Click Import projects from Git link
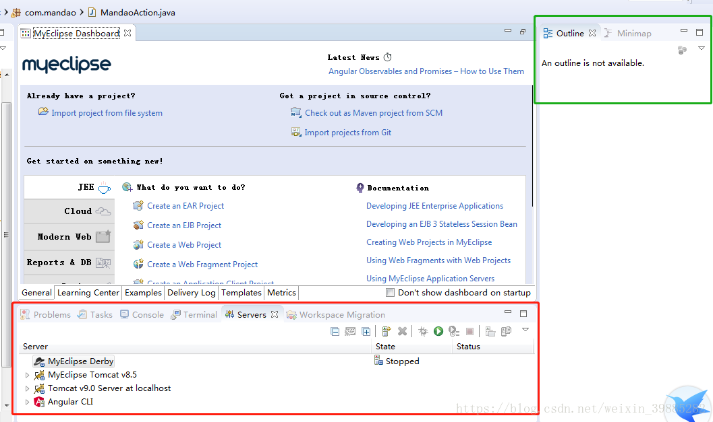Viewport: 713px width, 422px height. tap(348, 133)
